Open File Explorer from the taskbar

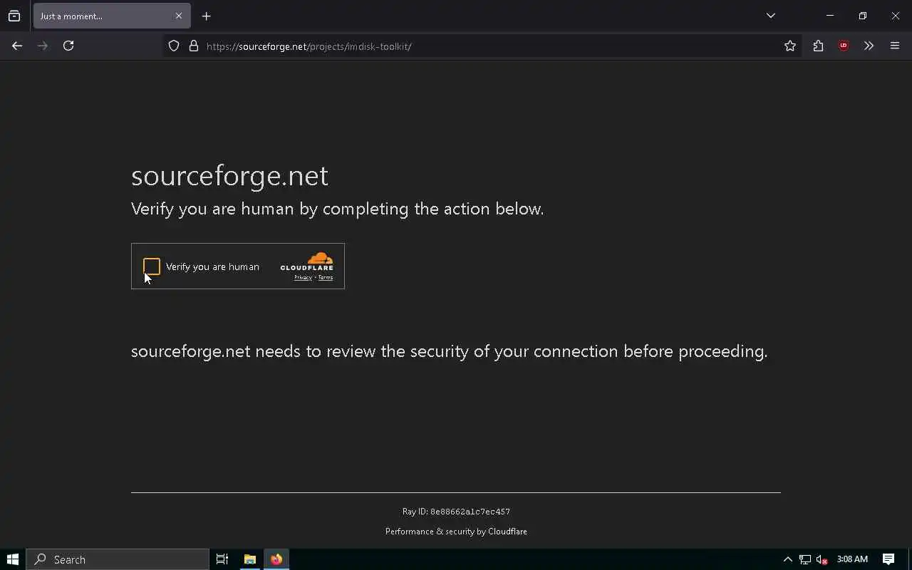point(250,559)
